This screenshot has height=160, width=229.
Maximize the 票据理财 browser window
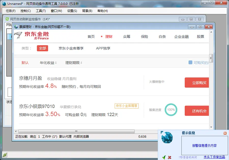[x=200, y=27]
